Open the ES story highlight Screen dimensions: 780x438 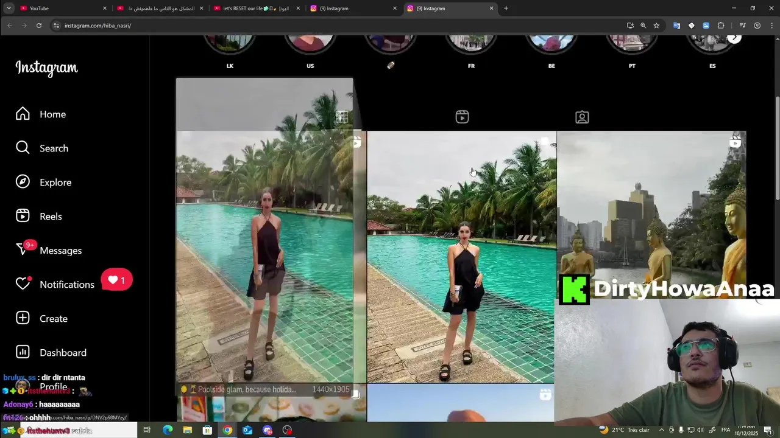click(712, 51)
